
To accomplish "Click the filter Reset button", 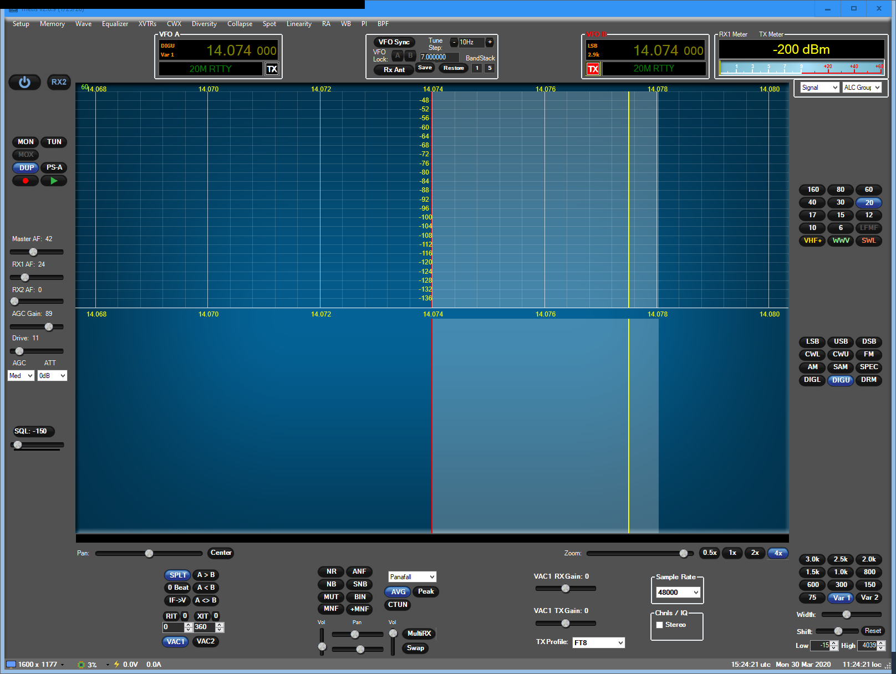I will click(x=873, y=631).
